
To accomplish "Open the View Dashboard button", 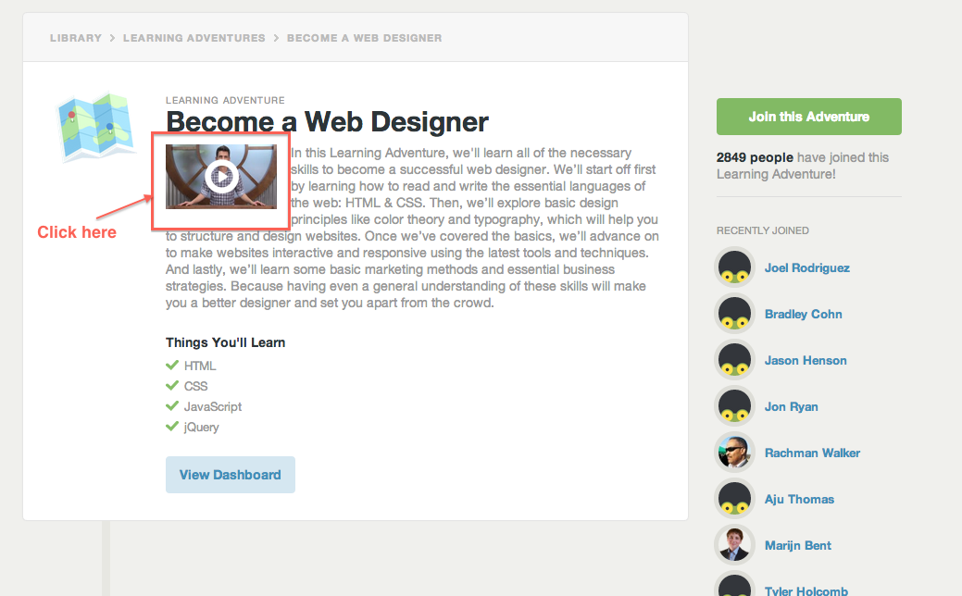I will [x=230, y=475].
